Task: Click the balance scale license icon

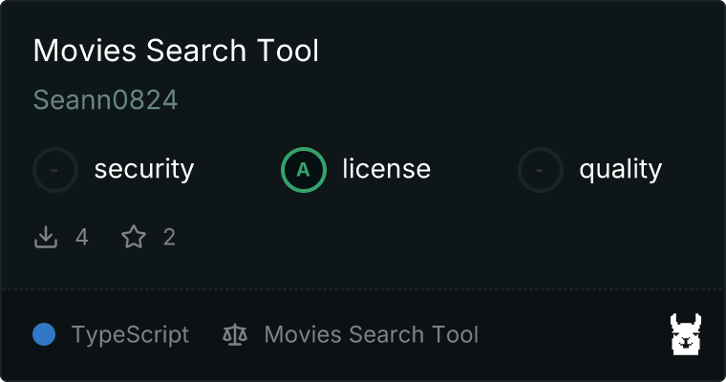Action: pos(234,334)
